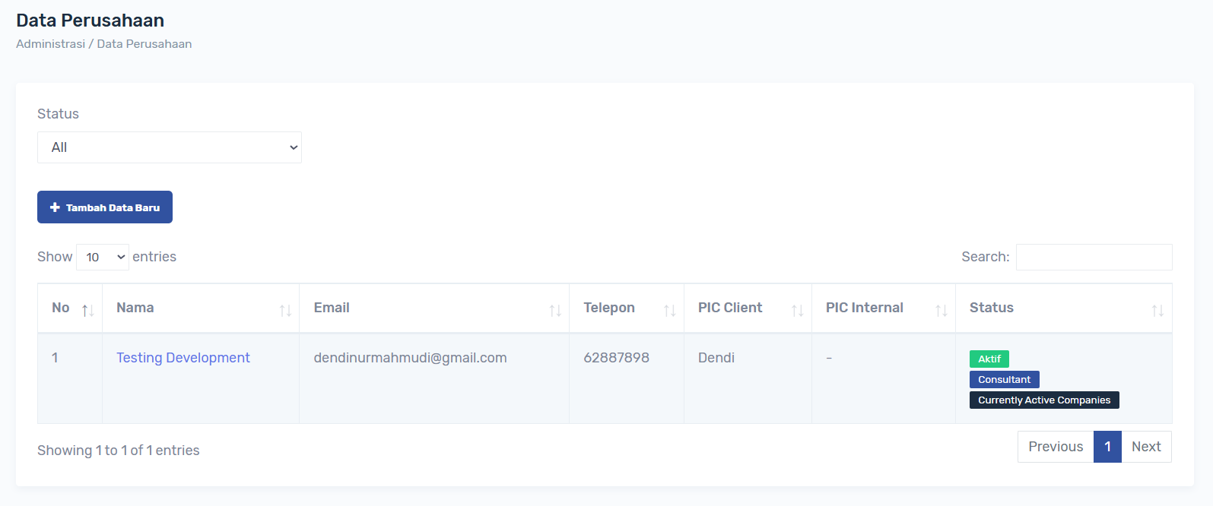
Task: Sort by Telepon using arrow icon
Action: 669,310
